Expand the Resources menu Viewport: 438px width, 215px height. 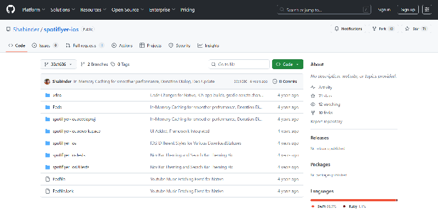(93, 10)
